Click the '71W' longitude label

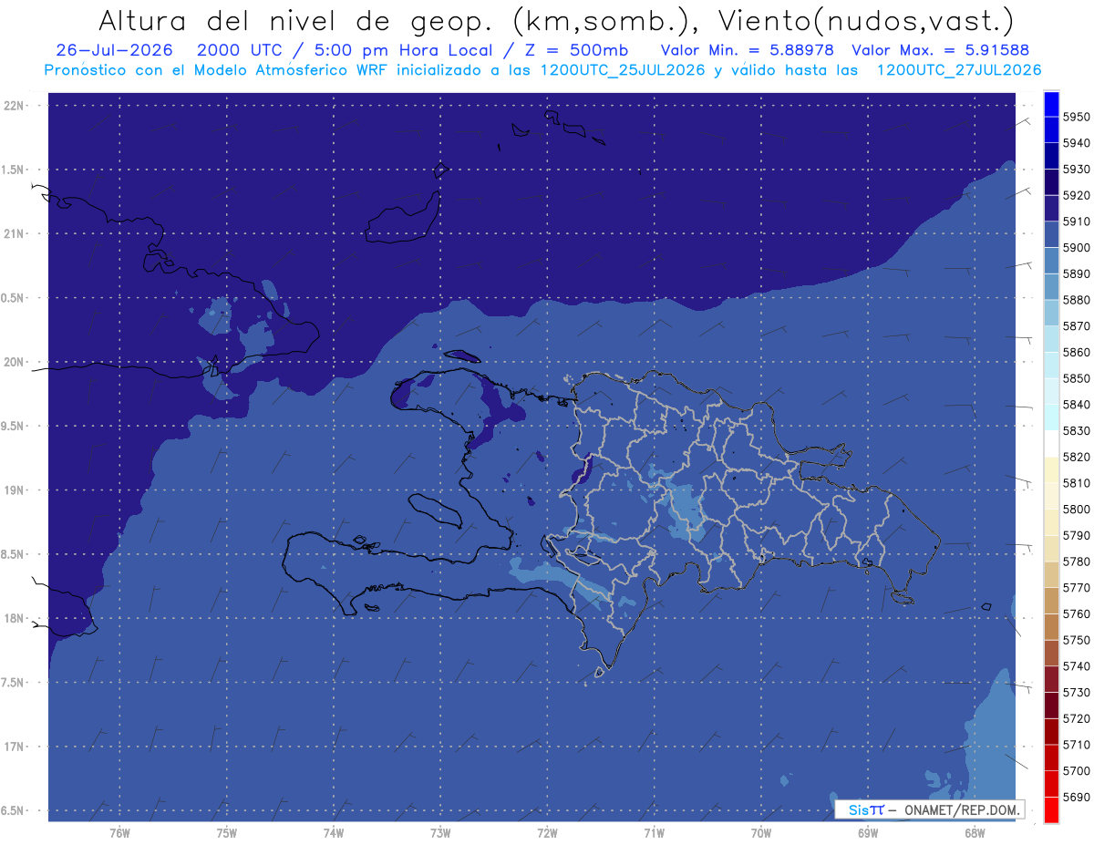[x=654, y=833]
